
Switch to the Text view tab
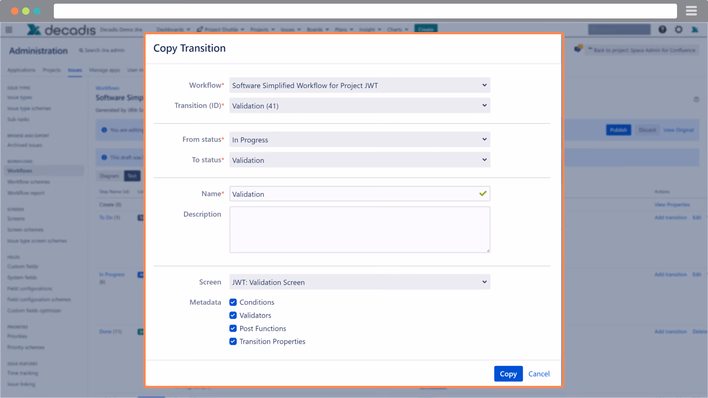[132, 176]
